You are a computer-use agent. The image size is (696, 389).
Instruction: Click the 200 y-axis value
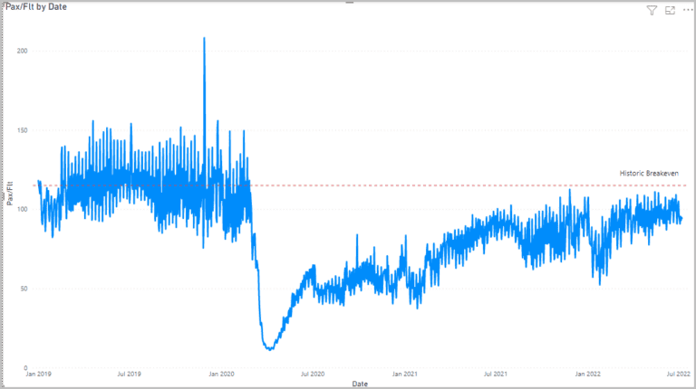22,51
